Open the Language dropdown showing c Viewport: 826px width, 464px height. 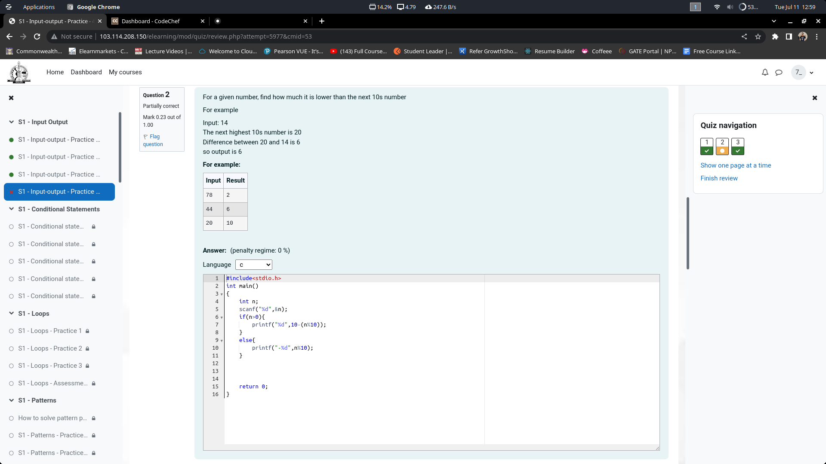254,265
